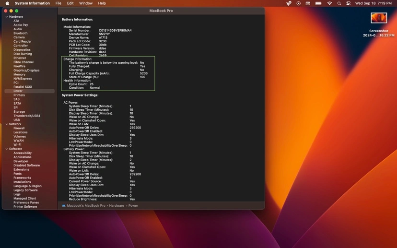Select Fibre Channel in the sidebar
Screen dimensions: 397x248
tap(23, 62)
